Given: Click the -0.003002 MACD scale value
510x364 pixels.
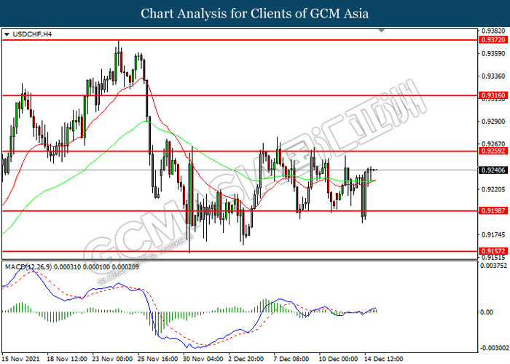Looking at the screenshot, I should (x=493, y=348).
